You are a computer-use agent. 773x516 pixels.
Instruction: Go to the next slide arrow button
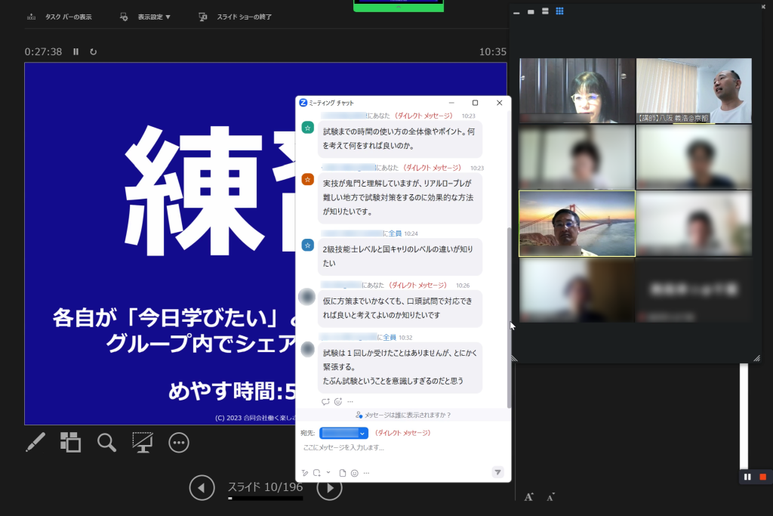pyautogui.click(x=329, y=488)
